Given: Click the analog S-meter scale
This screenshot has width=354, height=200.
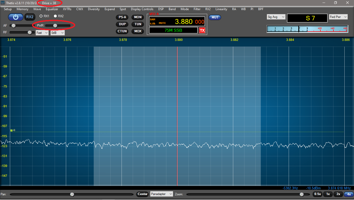Looking at the screenshot, I should point(307,29).
